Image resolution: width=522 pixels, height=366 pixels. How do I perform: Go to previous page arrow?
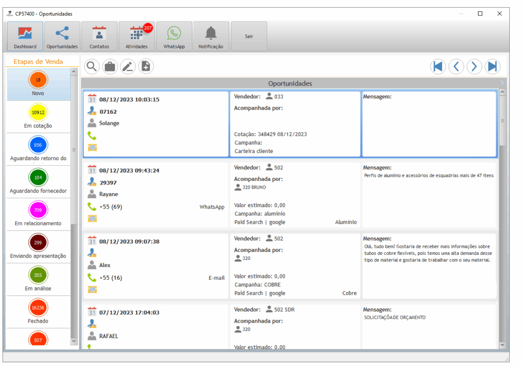tap(456, 66)
